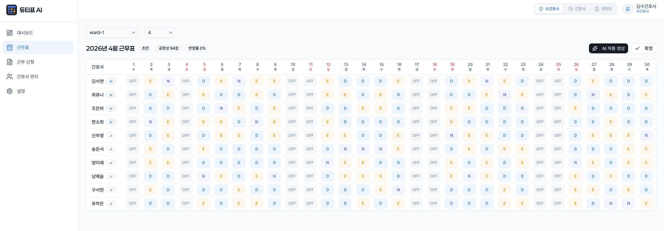Go to 근무 신청 menu item
Viewport: 664px width, 231px height.
click(x=26, y=62)
